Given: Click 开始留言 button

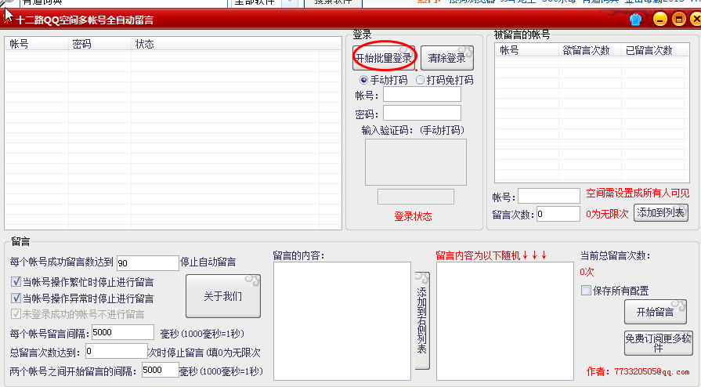Looking at the screenshot, I should pos(655,312).
